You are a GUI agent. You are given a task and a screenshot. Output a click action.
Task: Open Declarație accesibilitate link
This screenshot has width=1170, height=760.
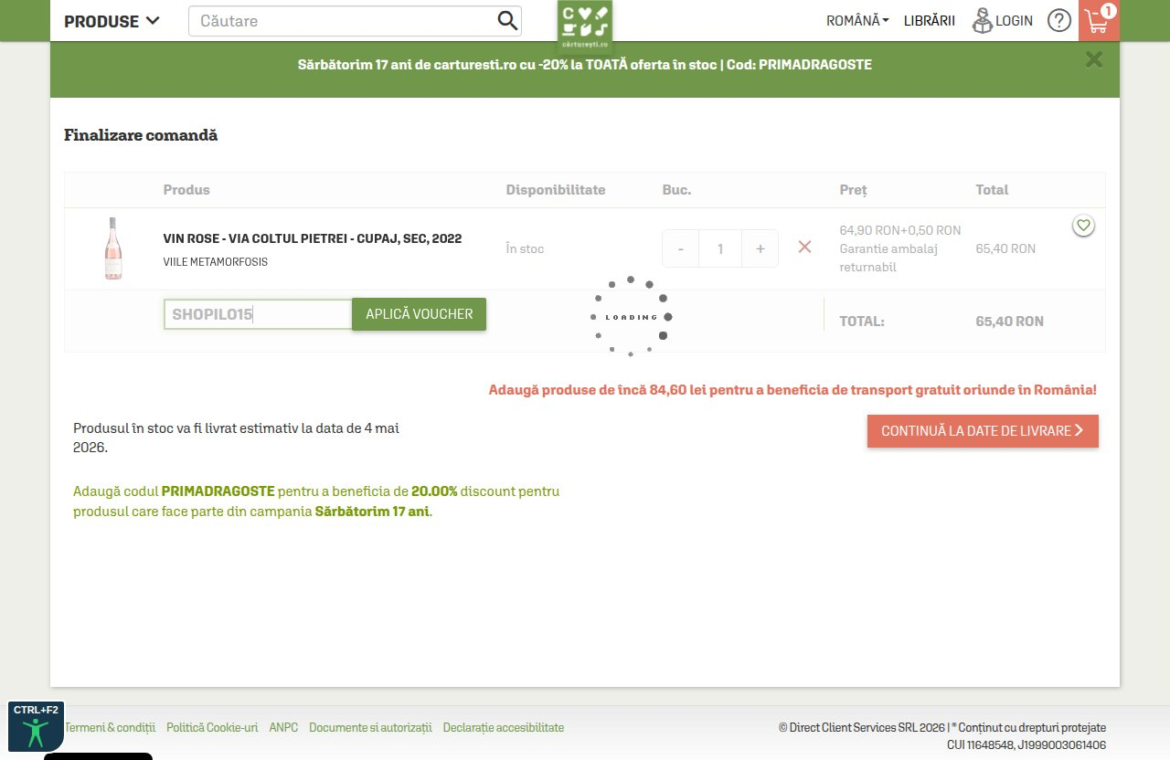(504, 728)
